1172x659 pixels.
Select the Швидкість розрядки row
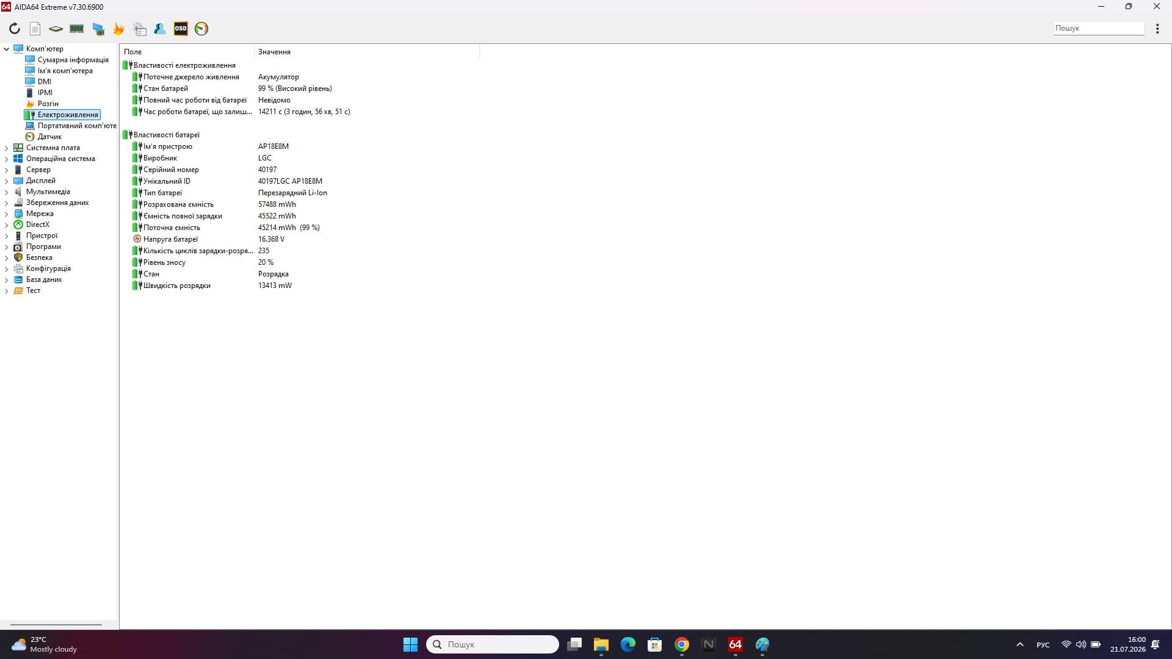pyautogui.click(x=299, y=286)
